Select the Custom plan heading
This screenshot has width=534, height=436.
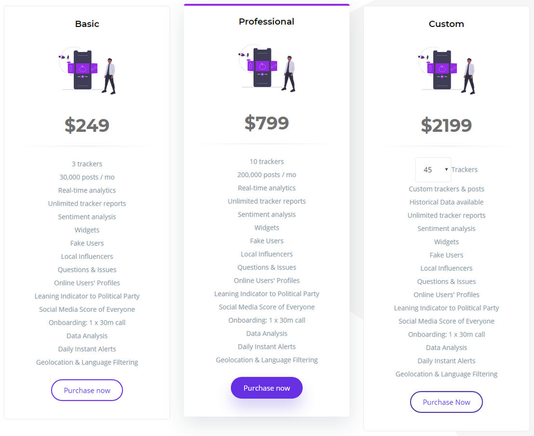[446, 24]
